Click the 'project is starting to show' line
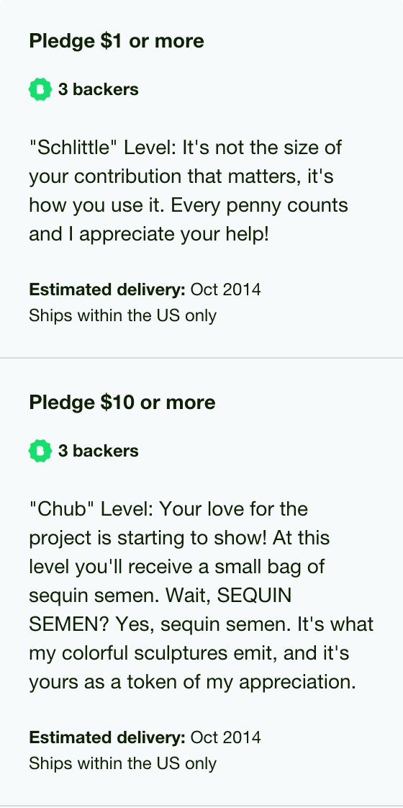 (x=180, y=537)
